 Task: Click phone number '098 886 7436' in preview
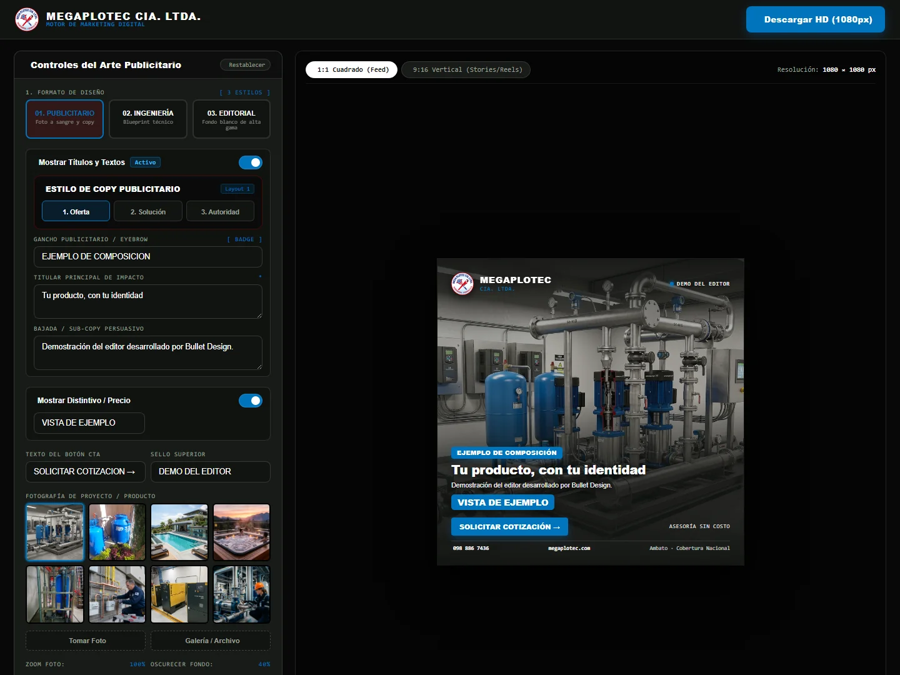tap(471, 548)
